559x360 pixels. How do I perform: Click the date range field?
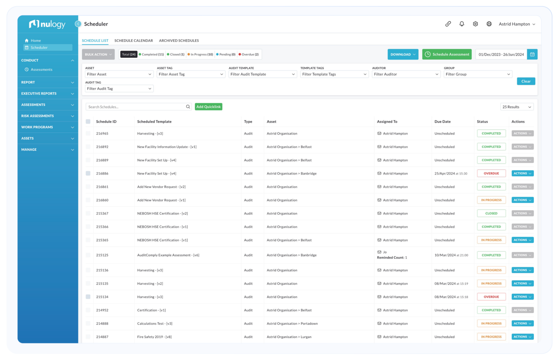point(501,55)
